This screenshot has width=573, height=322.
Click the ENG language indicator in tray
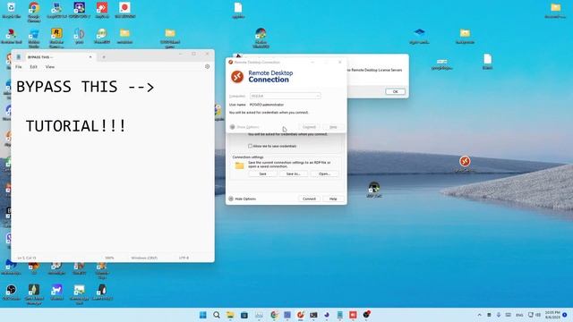coord(519,315)
